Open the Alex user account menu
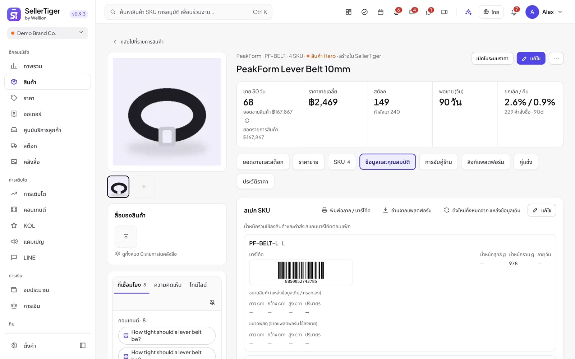This screenshot has height=359, width=575. 544,12
